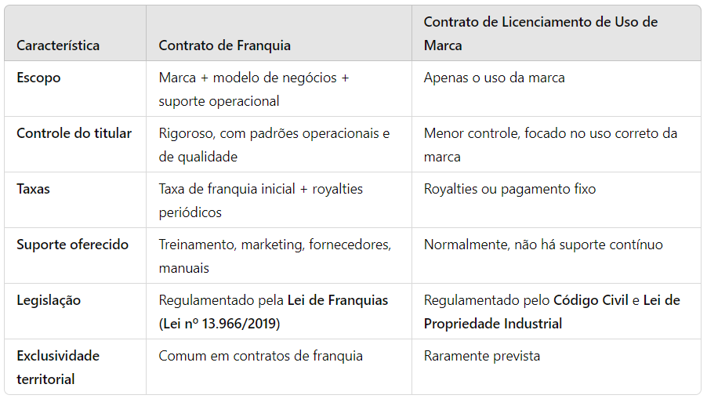Select the Menor controle cell text
This screenshot has width=707, height=406.
(x=550, y=145)
